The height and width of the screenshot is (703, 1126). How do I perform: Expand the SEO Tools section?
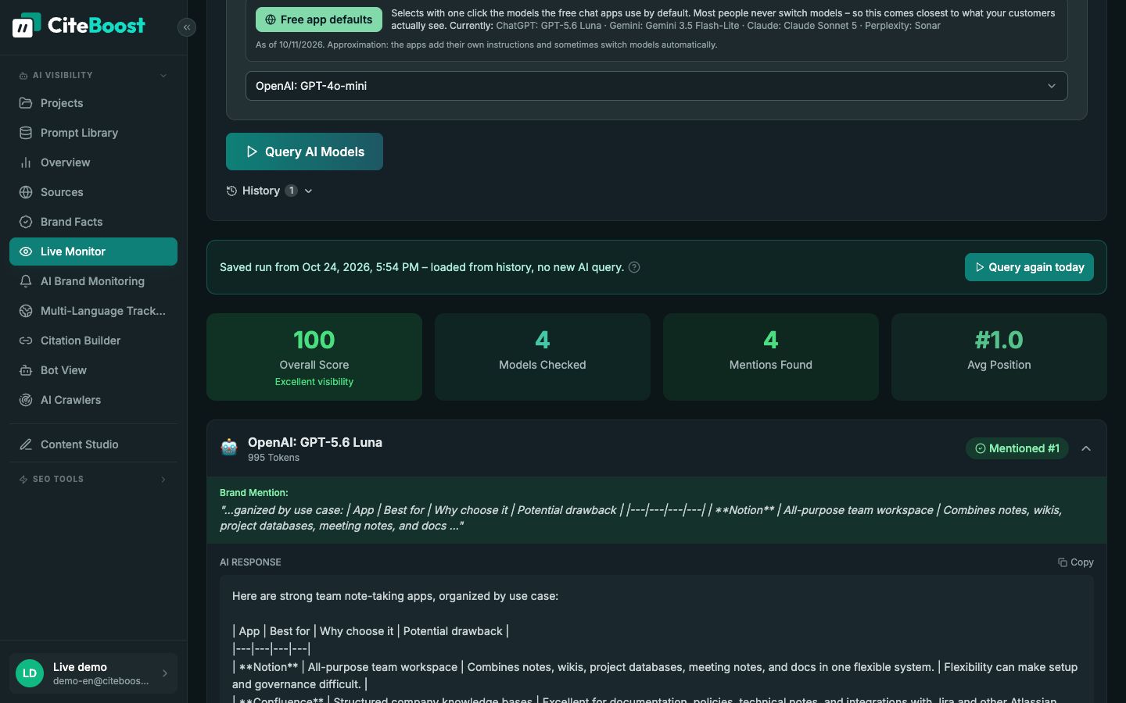click(x=93, y=480)
